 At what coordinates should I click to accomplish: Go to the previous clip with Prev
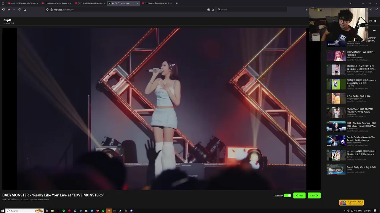pos(299,196)
